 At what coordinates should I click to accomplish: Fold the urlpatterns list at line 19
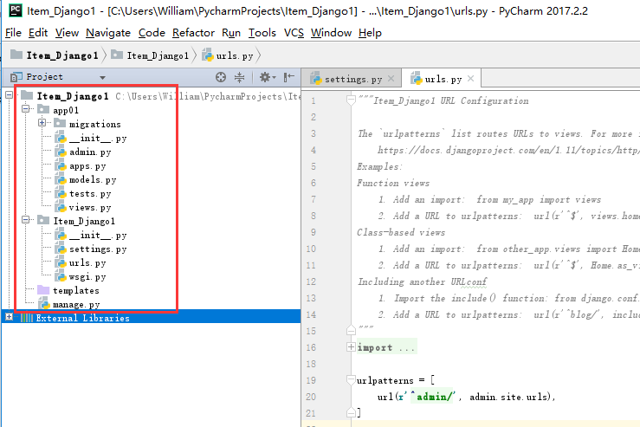coord(351,380)
